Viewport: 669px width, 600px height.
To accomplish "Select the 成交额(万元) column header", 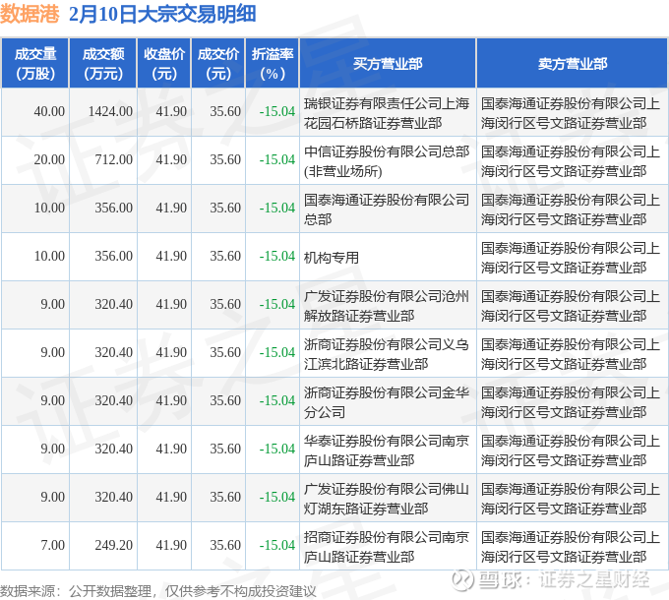I will click(x=103, y=64).
